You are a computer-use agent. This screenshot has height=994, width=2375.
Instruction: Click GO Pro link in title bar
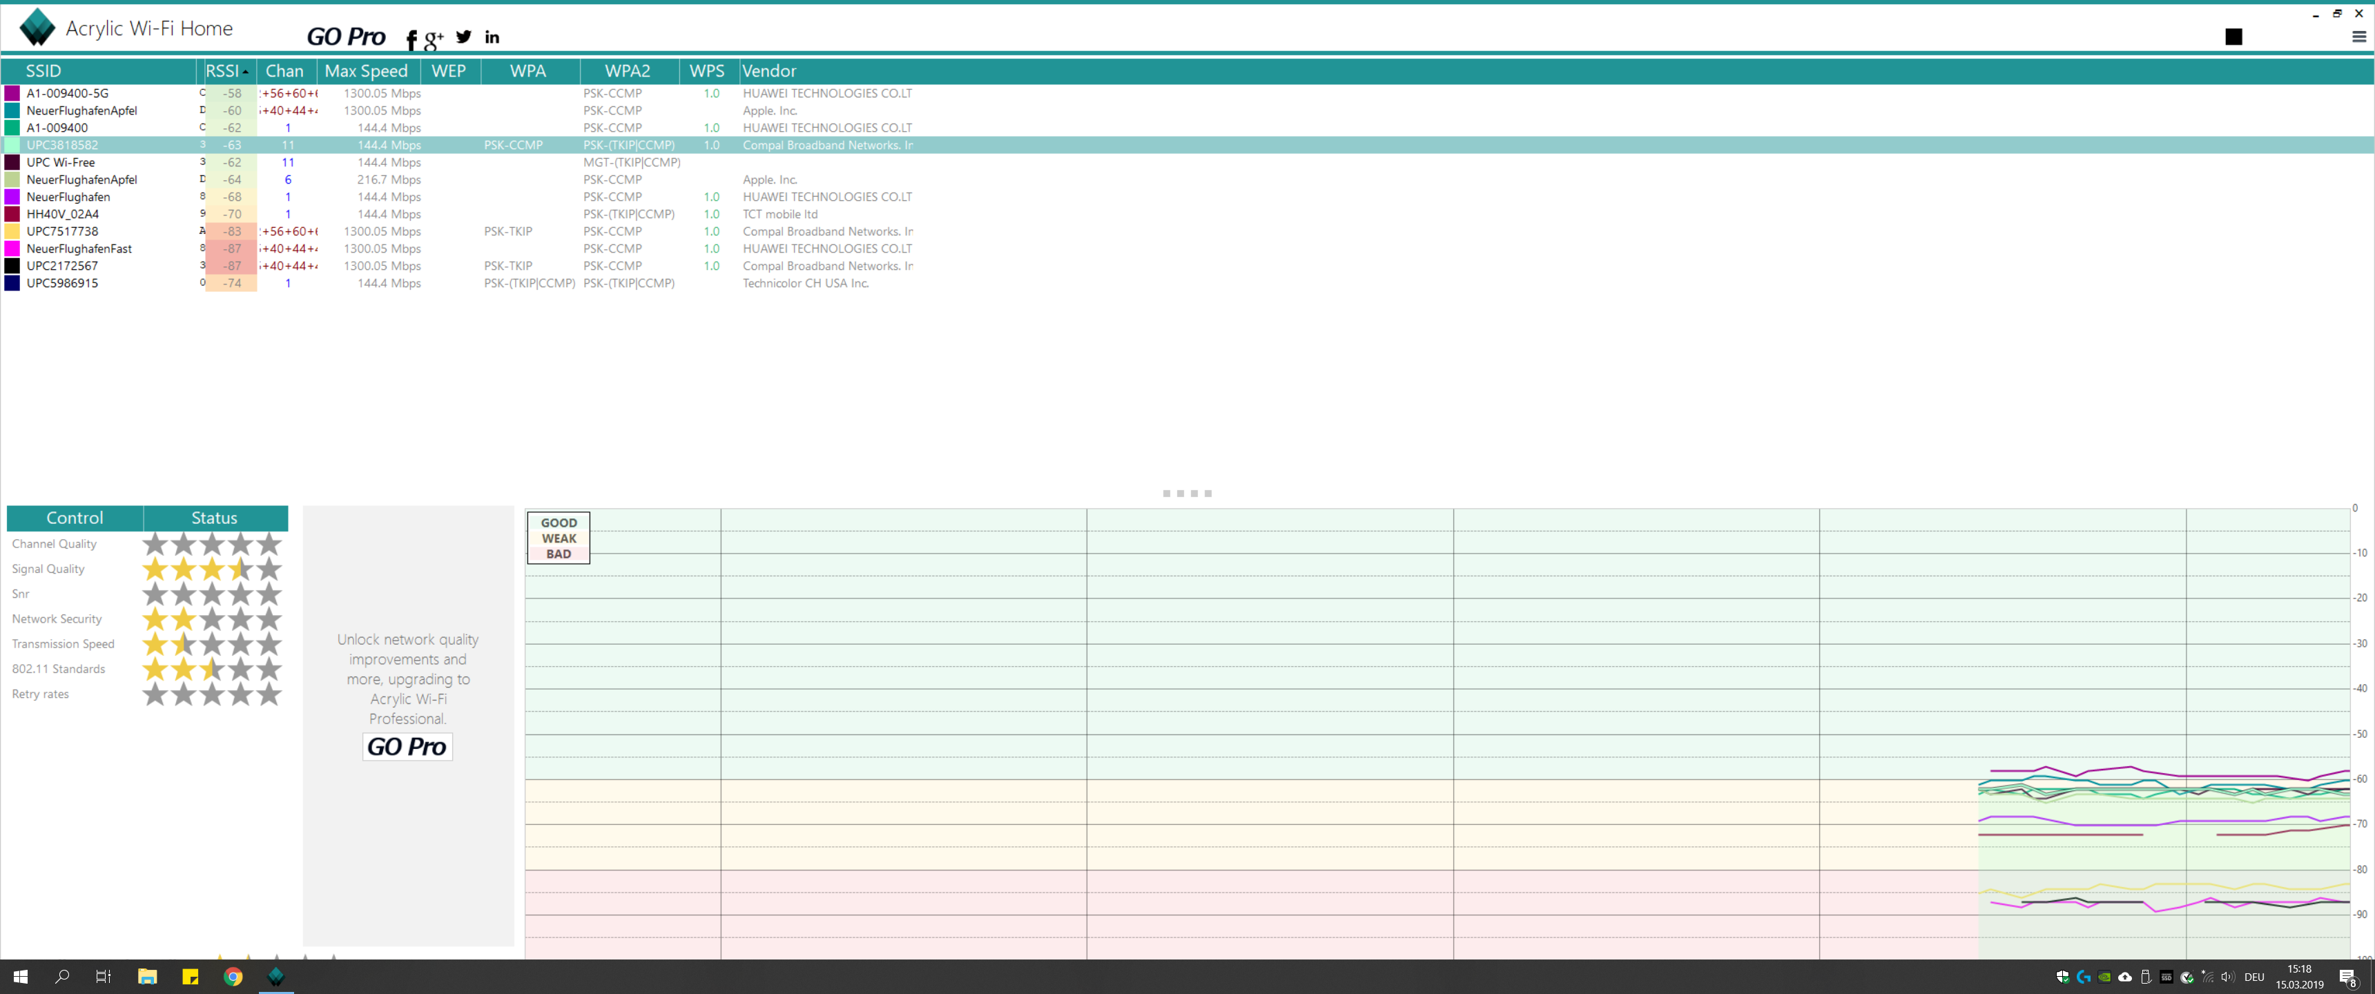tap(346, 37)
